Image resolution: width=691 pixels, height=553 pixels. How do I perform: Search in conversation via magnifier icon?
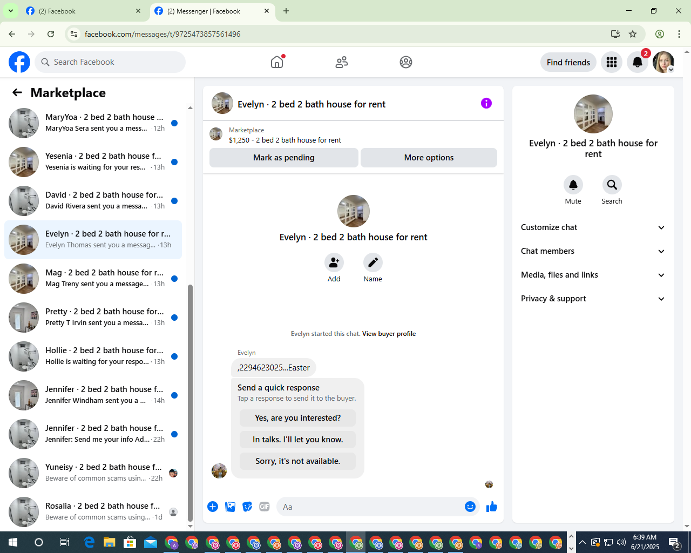pyautogui.click(x=612, y=185)
